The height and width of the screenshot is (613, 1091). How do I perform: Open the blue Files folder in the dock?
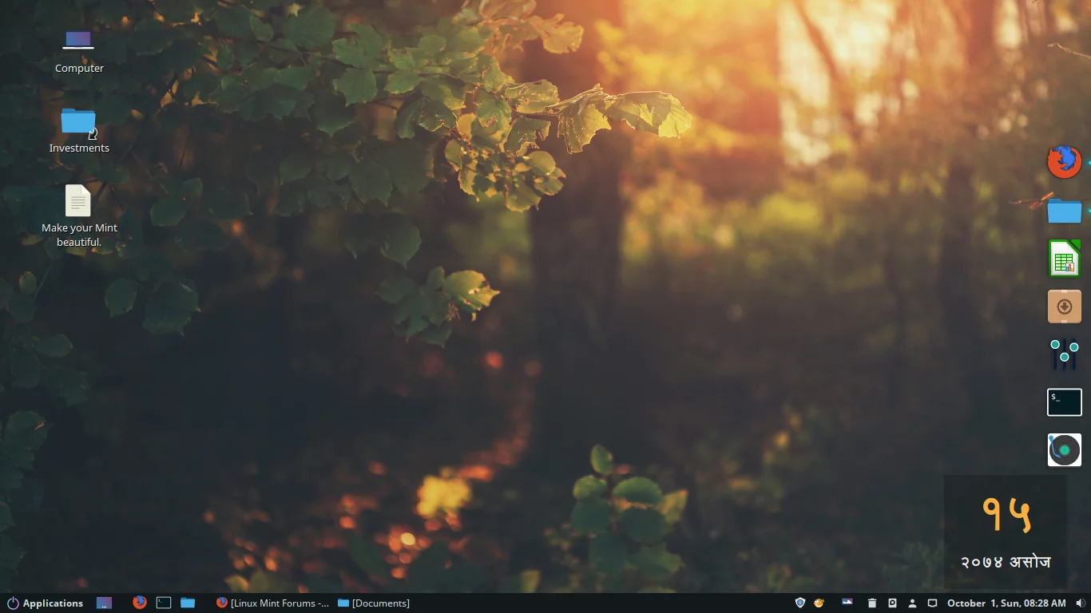[1064, 211]
